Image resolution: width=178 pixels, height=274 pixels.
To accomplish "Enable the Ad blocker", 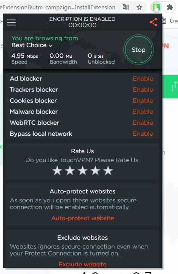I will click(143, 78).
